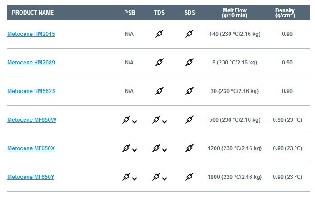Expand TDS dropdown arrow for Metocene MF650W
Screen dimensions: 315x198
click(x=165, y=122)
